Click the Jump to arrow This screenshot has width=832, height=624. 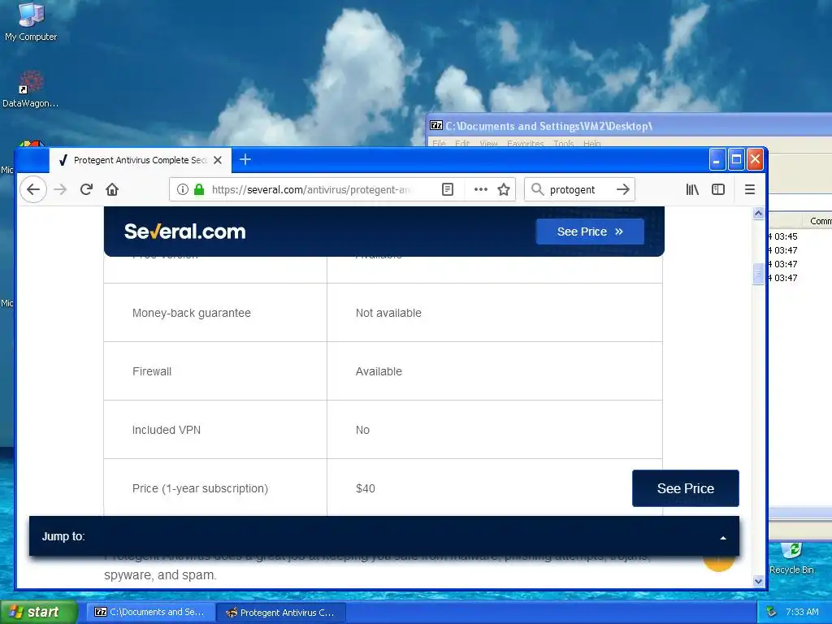point(722,538)
